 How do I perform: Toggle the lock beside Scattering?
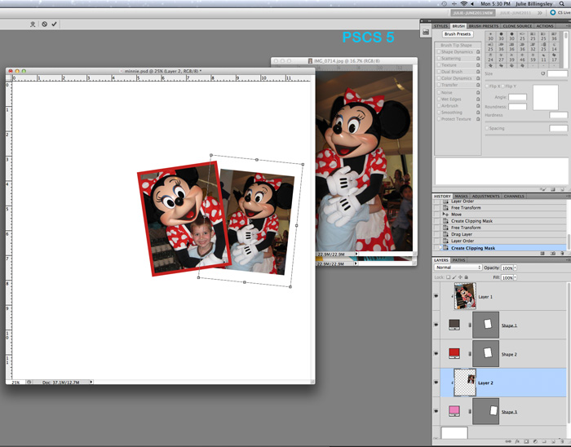pos(478,58)
